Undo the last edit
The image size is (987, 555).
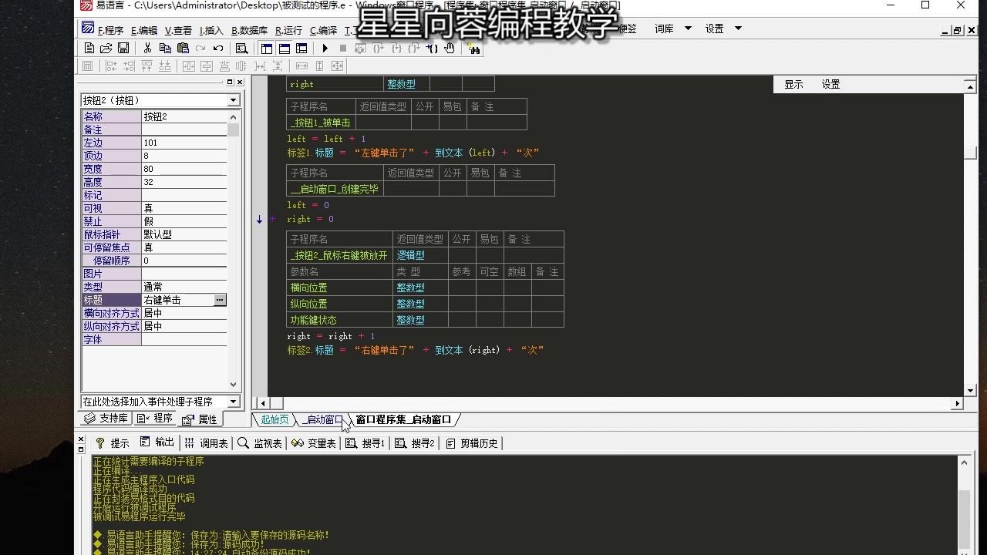tap(217, 48)
